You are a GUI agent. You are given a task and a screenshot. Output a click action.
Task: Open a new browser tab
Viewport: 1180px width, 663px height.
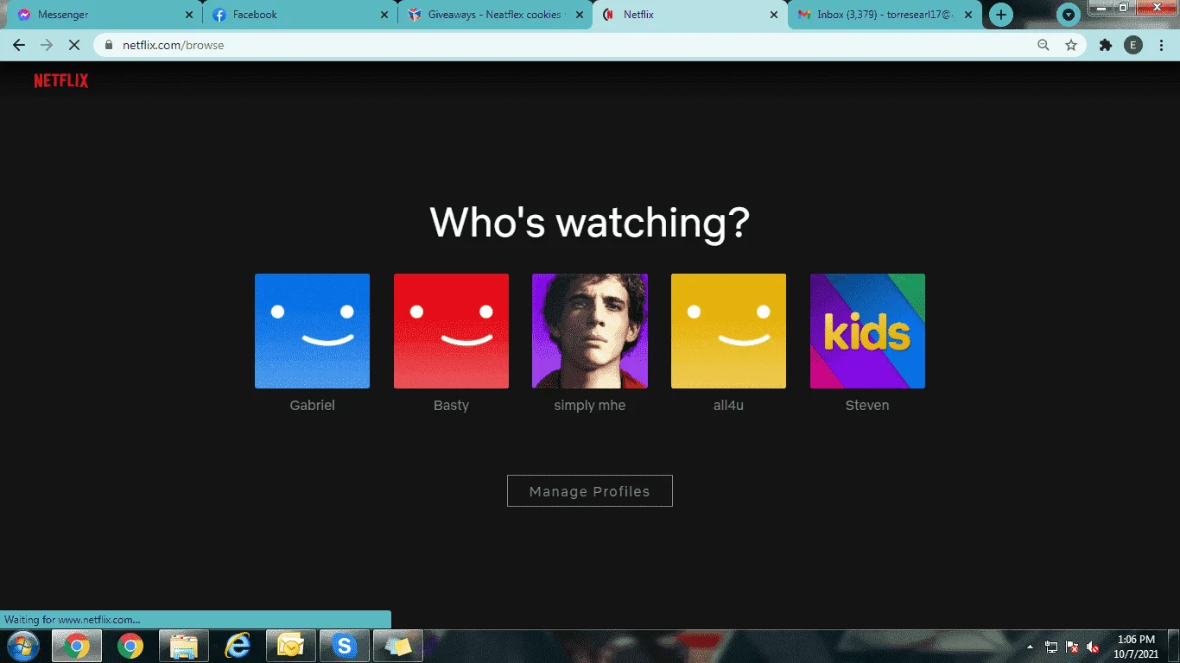[x=1000, y=15]
